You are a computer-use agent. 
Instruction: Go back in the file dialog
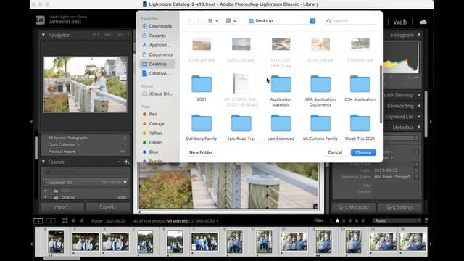[190, 21]
